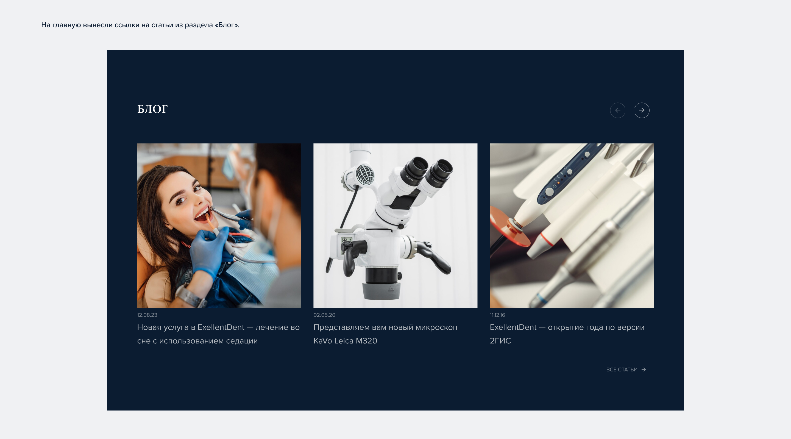Open the KaVo Leica microscope photo
This screenshot has height=439, width=791.
[395, 226]
